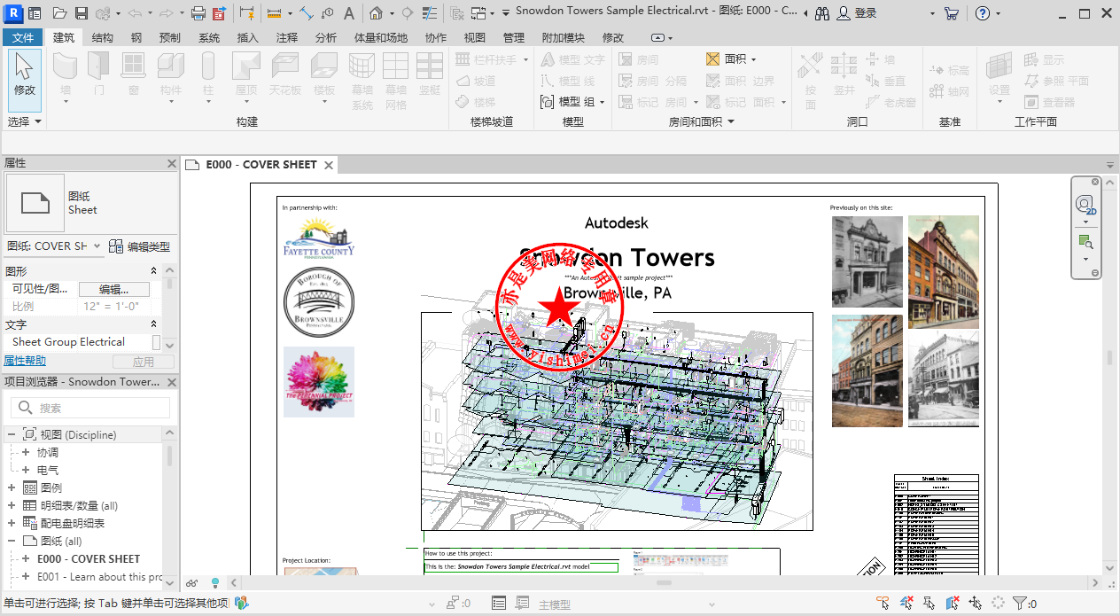Click the Print icon in quick access toolbar
The width and height of the screenshot is (1120, 616).
(198, 13)
